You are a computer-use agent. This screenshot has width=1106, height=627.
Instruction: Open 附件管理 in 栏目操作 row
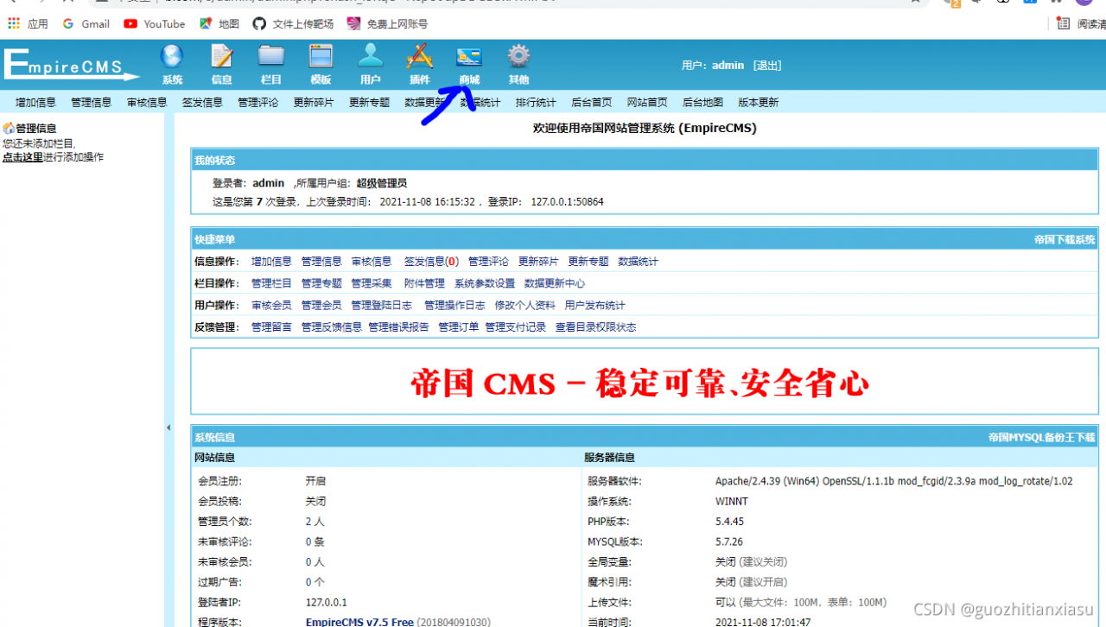(x=424, y=282)
